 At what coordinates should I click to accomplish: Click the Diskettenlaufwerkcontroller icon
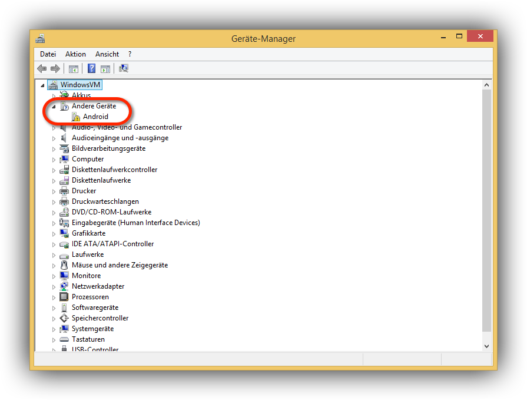coord(64,170)
